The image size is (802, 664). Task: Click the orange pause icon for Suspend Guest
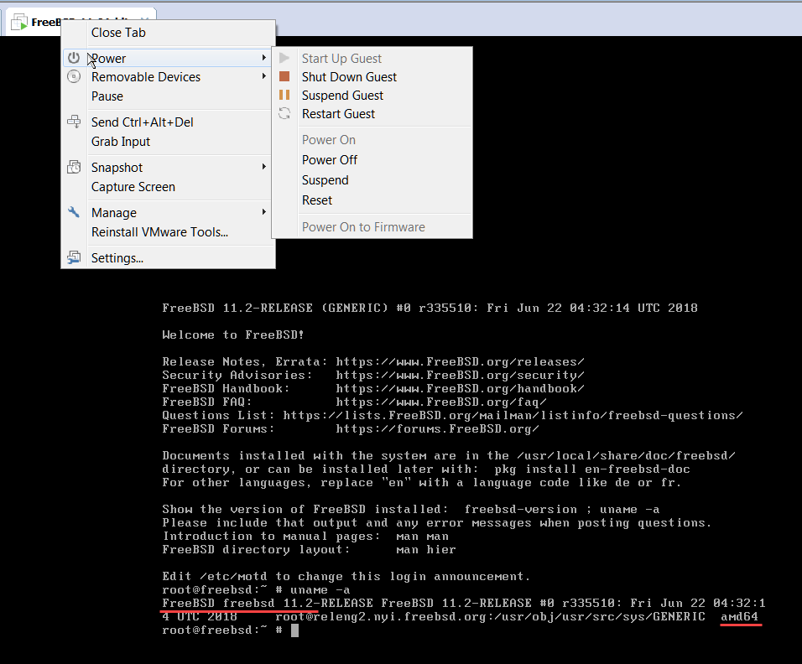point(284,95)
